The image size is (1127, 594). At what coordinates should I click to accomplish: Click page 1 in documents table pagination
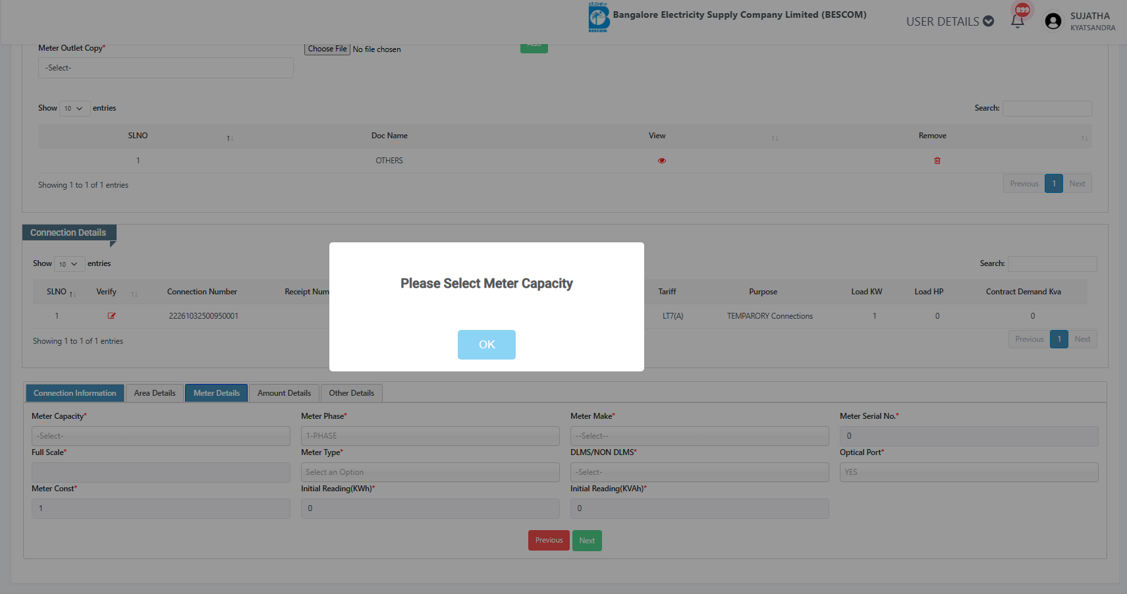point(1053,184)
